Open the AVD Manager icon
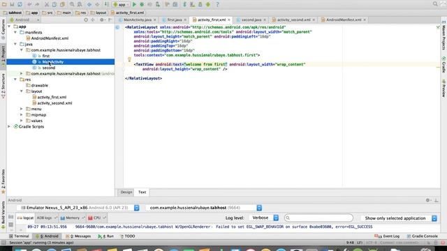This screenshot has width=447, height=251. 193,4
